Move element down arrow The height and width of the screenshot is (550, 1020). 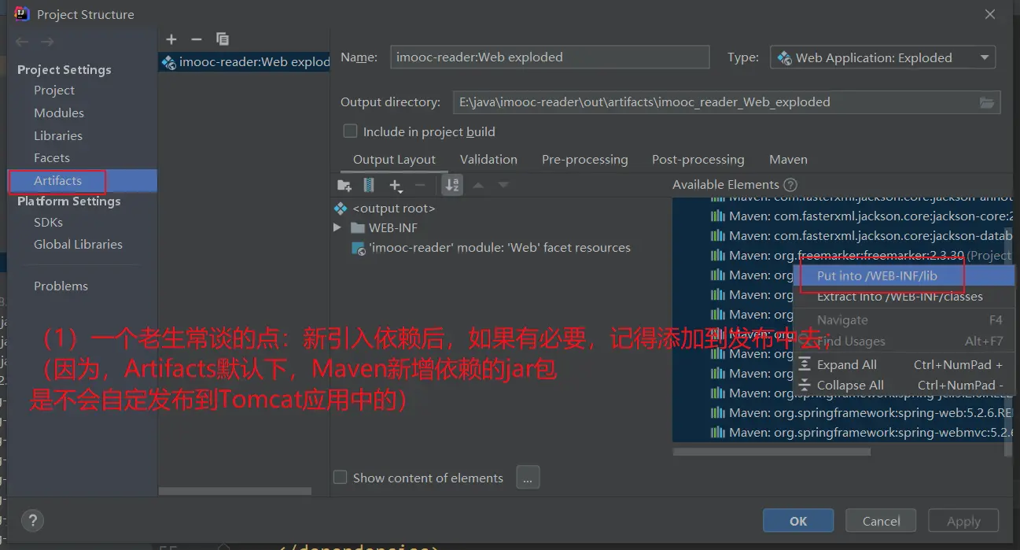(x=503, y=185)
